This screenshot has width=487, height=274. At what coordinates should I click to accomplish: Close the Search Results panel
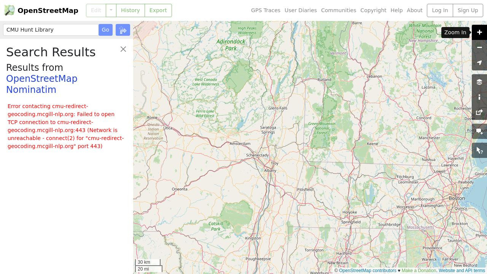(x=123, y=49)
